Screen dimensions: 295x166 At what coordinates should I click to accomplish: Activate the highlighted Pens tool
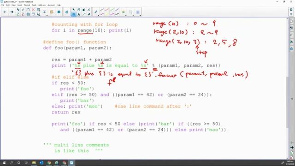coord(74,14)
